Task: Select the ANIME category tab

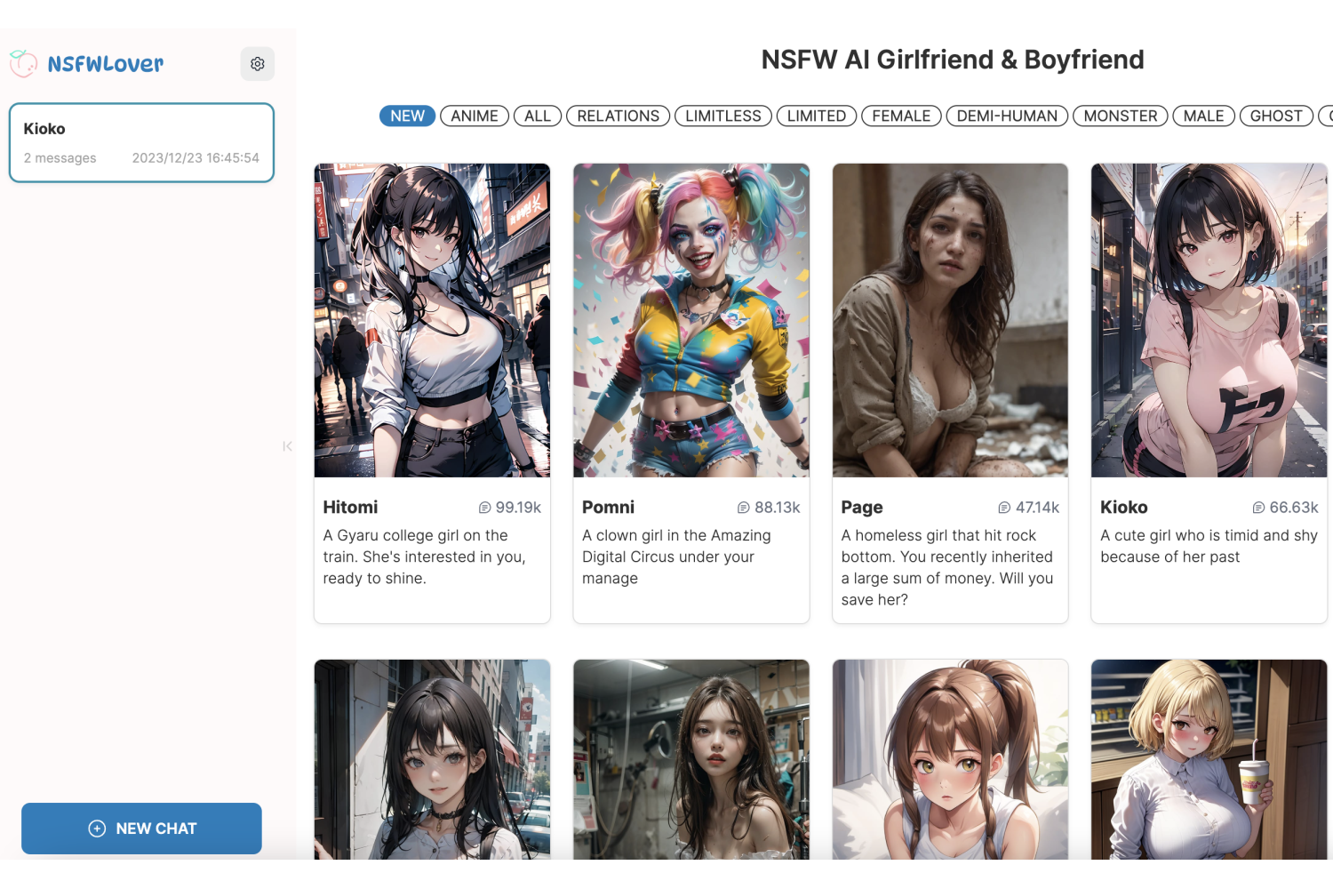Action: point(475,116)
